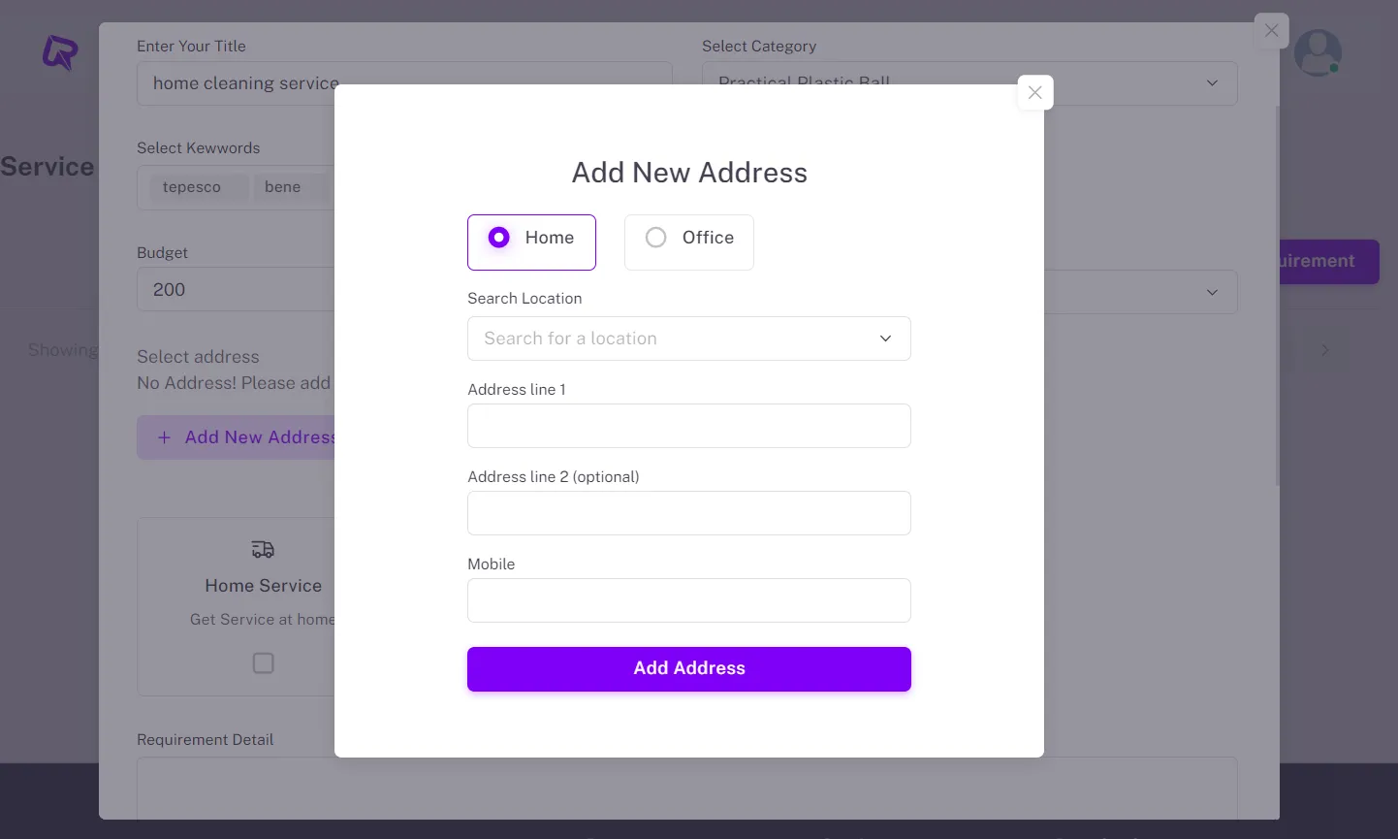Close the requirement form panel
Viewport: 1398px width, 839px height.
point(1271,31)
